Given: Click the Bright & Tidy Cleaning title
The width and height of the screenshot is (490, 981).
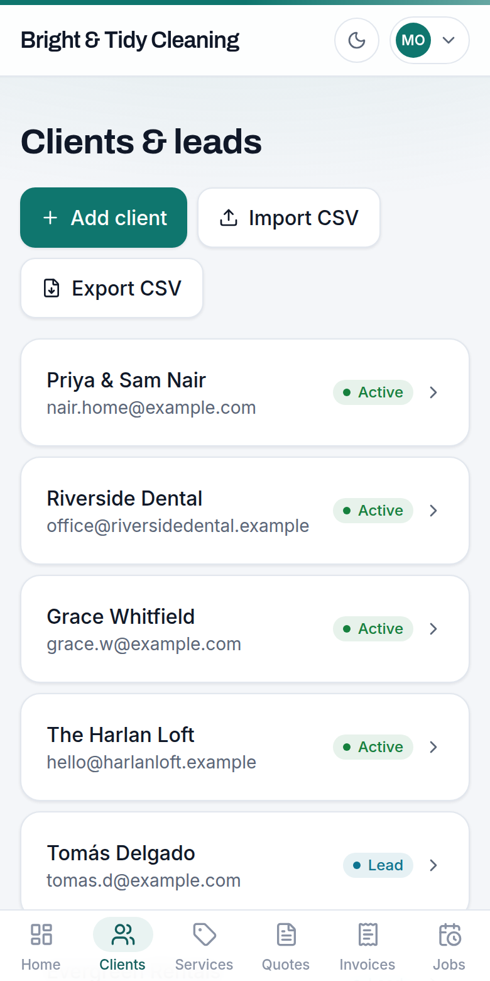Looking at the screenshot, I should pos(130,40).
